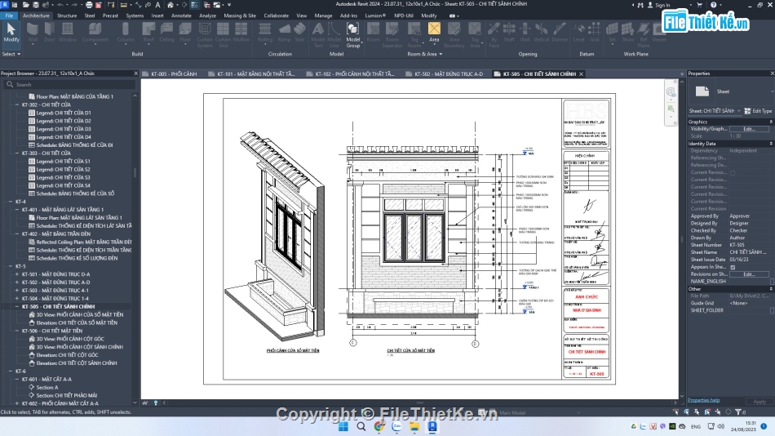
Task: Click the Open folder icon in the quick access toolbar
Action: (x=25, y=4)
